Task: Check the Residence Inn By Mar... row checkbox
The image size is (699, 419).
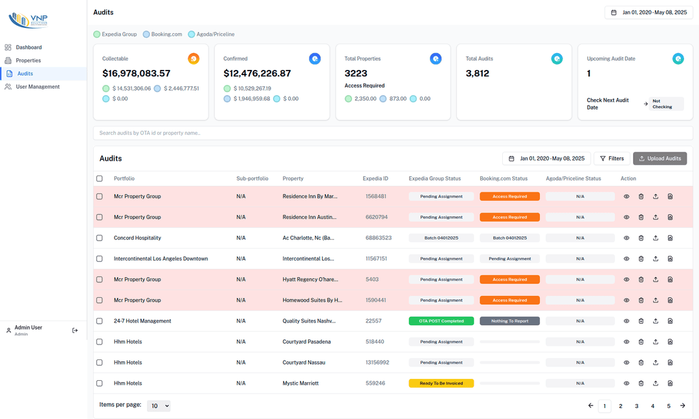Action: (x=100, y=196)
